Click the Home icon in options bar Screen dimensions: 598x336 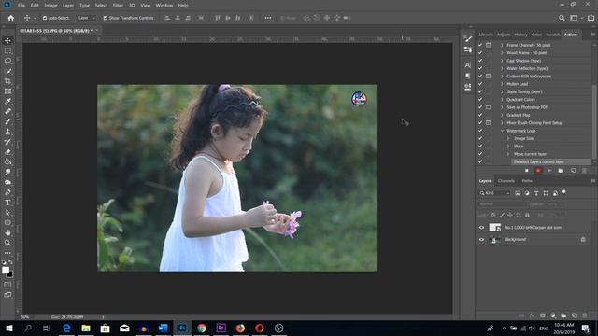click(x=10, y=18)
